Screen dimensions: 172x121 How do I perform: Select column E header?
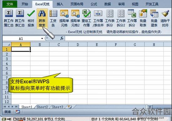tap(97, 44)
